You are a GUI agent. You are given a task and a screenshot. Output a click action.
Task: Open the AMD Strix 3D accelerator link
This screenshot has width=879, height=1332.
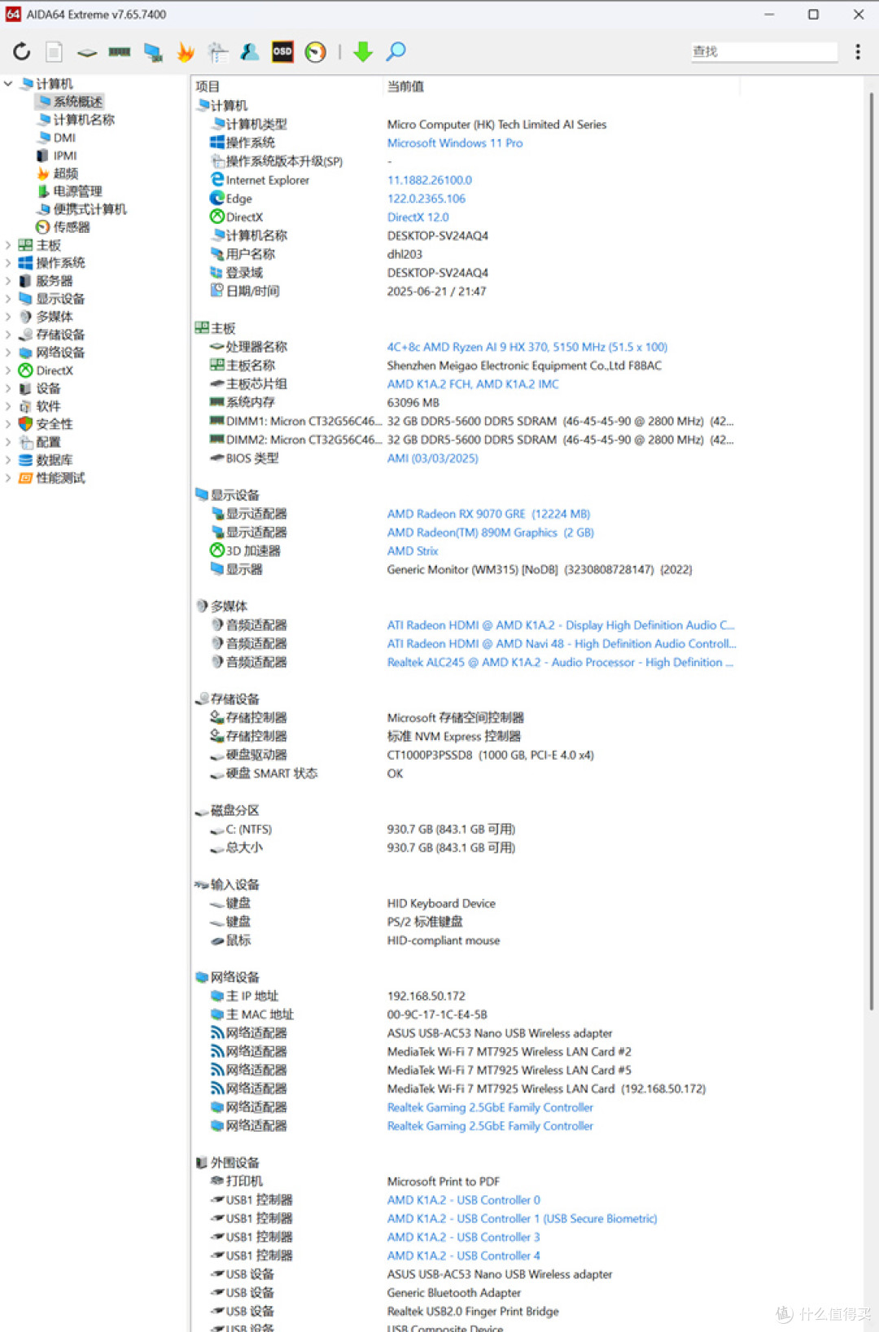coord(413,550)
